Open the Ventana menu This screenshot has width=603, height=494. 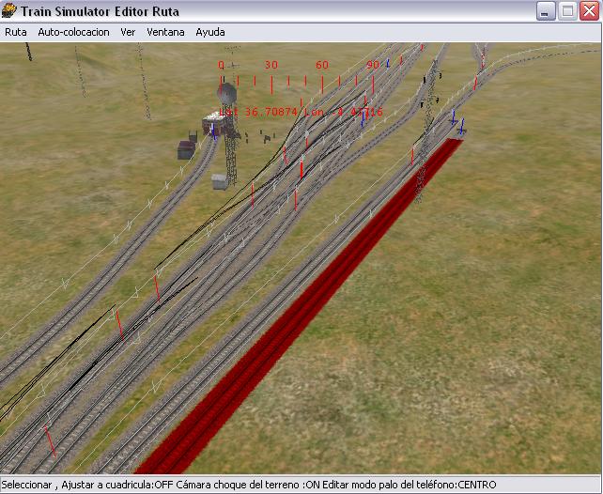[165, 32]
